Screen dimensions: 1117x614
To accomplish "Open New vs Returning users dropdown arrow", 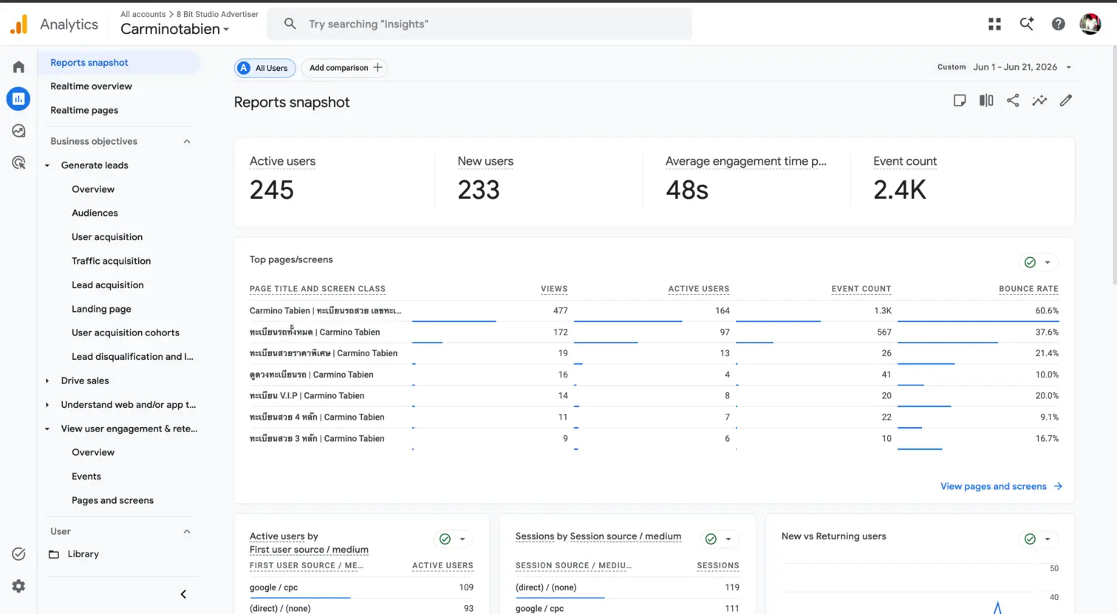I will click(1048, 539).
